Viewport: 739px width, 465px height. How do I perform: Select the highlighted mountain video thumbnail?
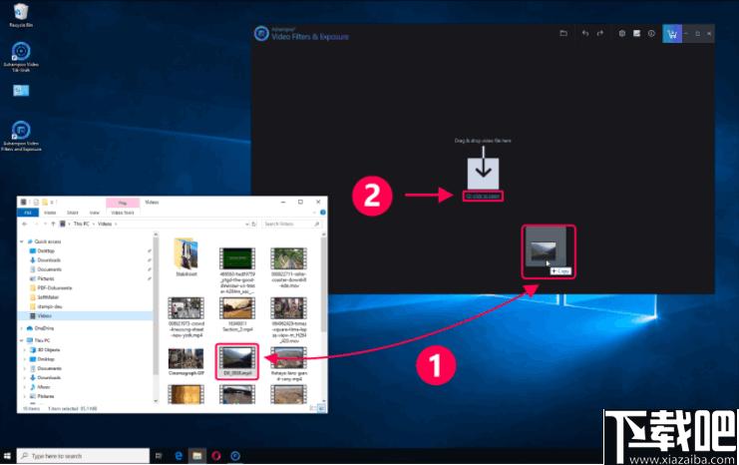click(x=237, y=361)
